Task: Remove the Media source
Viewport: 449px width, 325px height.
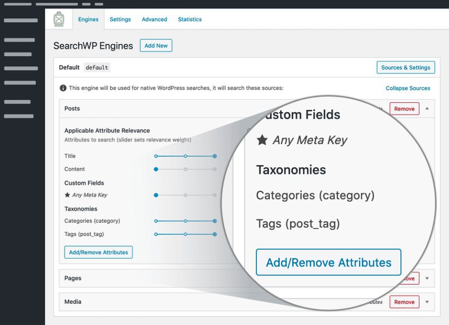Action: [404, 302]
